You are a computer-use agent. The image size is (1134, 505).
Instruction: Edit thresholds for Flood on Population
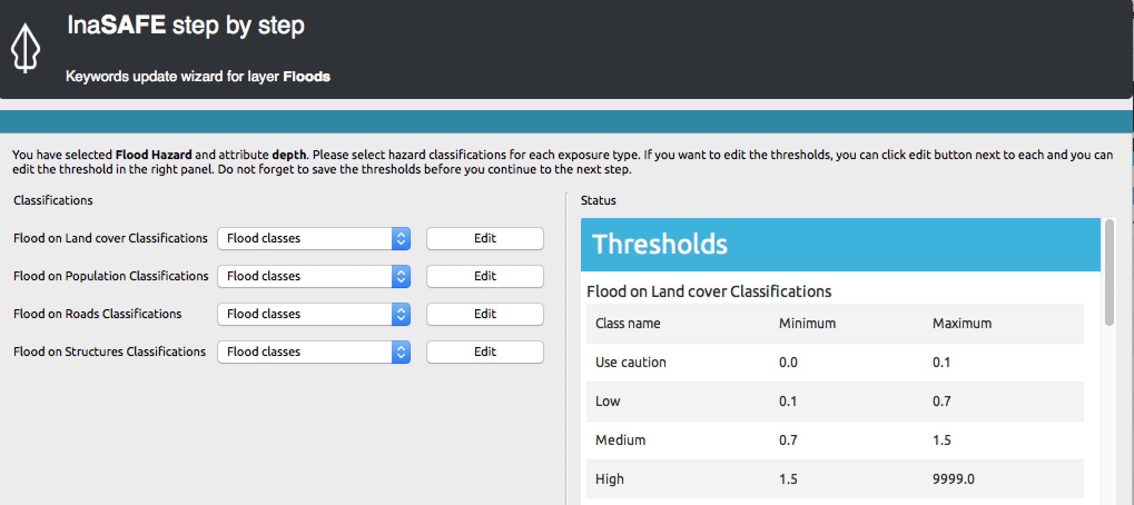tap(485, 276)
